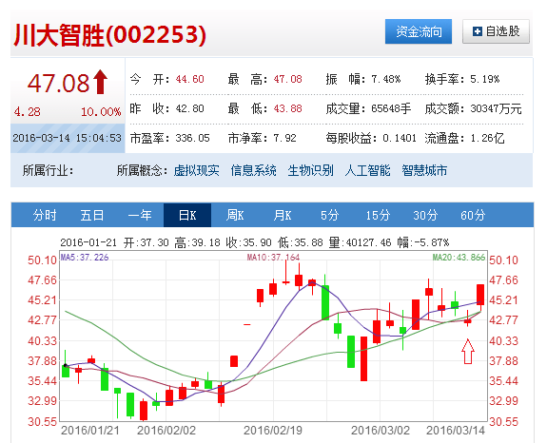Click the 市净率 value 7.92
The height and width of the screenshot is (443, 547).
[285, 139]
